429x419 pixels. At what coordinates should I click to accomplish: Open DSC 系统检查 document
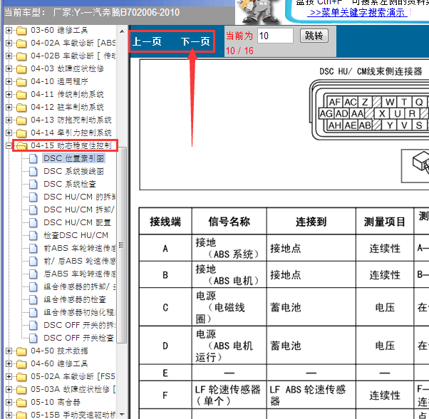pyautogui.click(x=70, y=185)
